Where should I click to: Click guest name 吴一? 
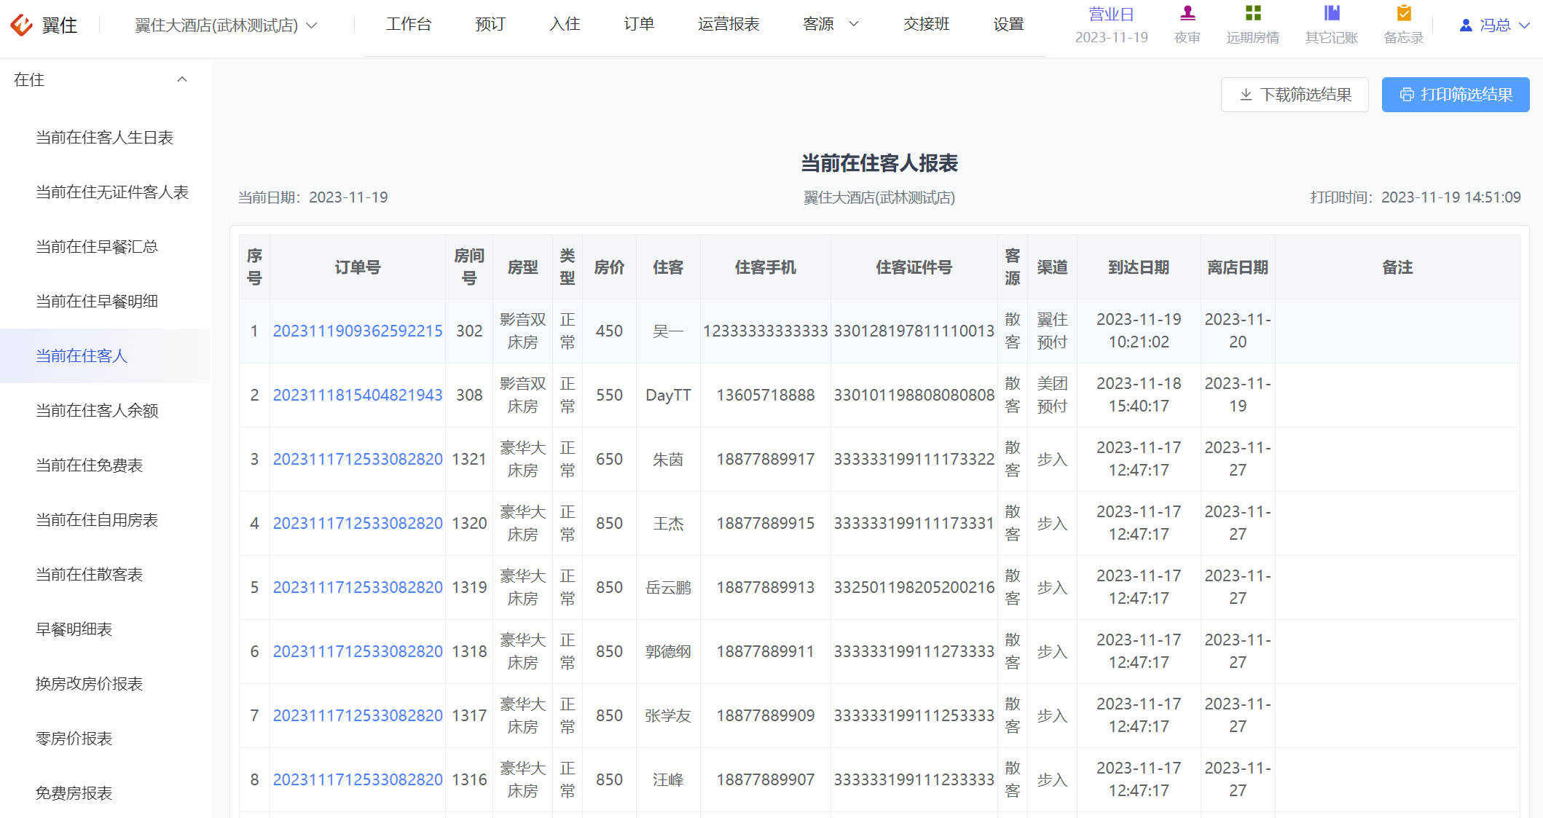coord(668,331)
